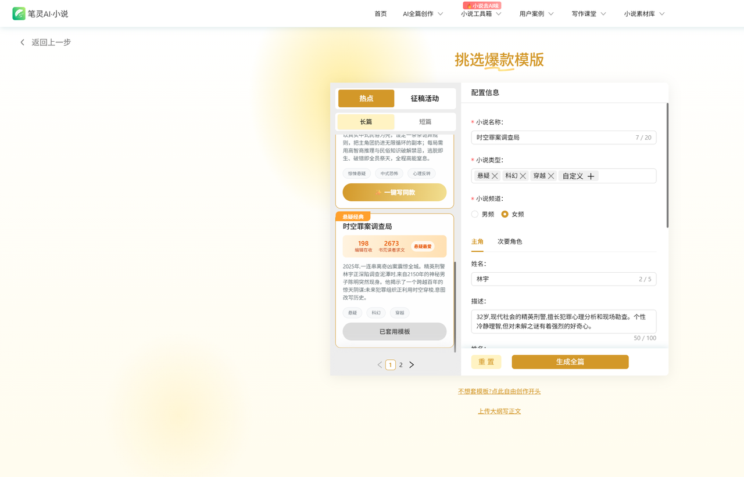Click the 穿越 tag under the card description

click(400, 313)
